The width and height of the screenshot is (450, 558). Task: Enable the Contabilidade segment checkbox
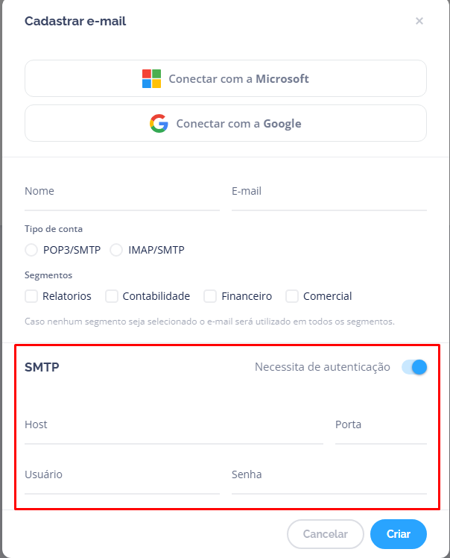(112, 296)
